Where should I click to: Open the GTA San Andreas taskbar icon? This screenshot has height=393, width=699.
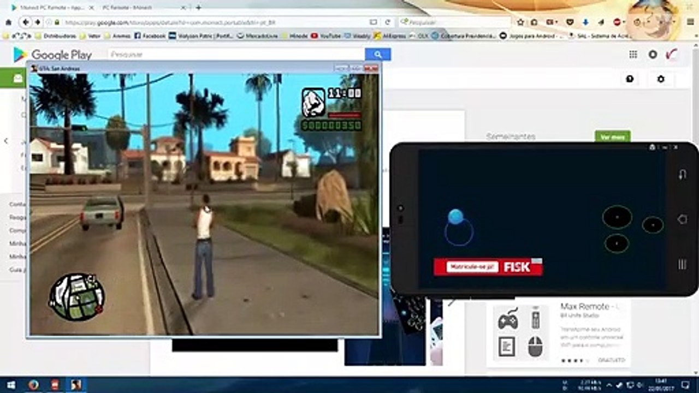[x=76, y=385]
